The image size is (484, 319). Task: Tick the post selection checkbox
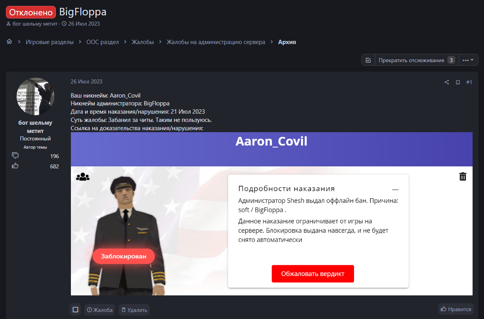[x=75, y=310]
